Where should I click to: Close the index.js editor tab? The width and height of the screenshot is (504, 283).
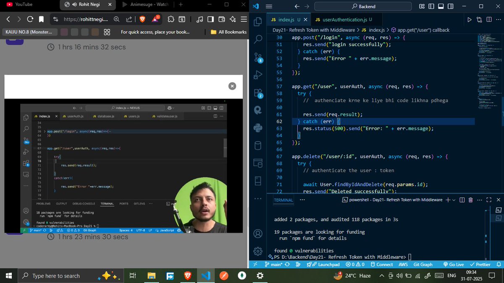306,20
